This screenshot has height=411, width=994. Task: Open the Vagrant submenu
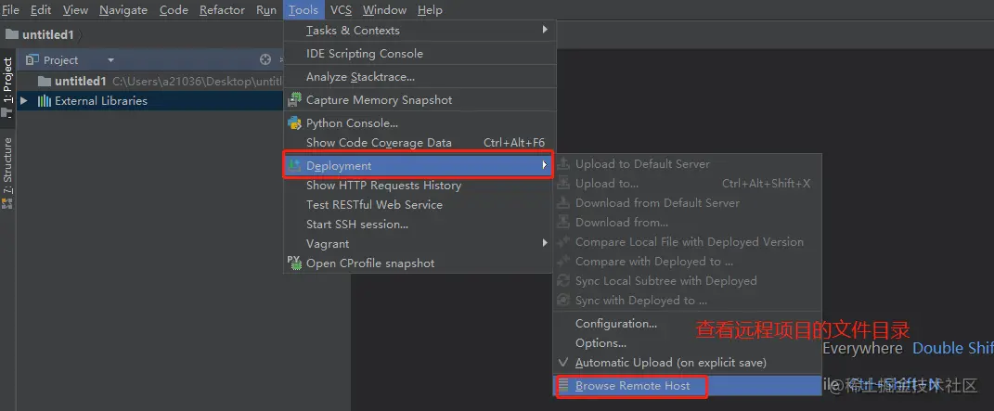tap(420, 244)
